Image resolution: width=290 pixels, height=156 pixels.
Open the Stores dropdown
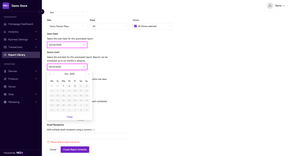[153, 26]
